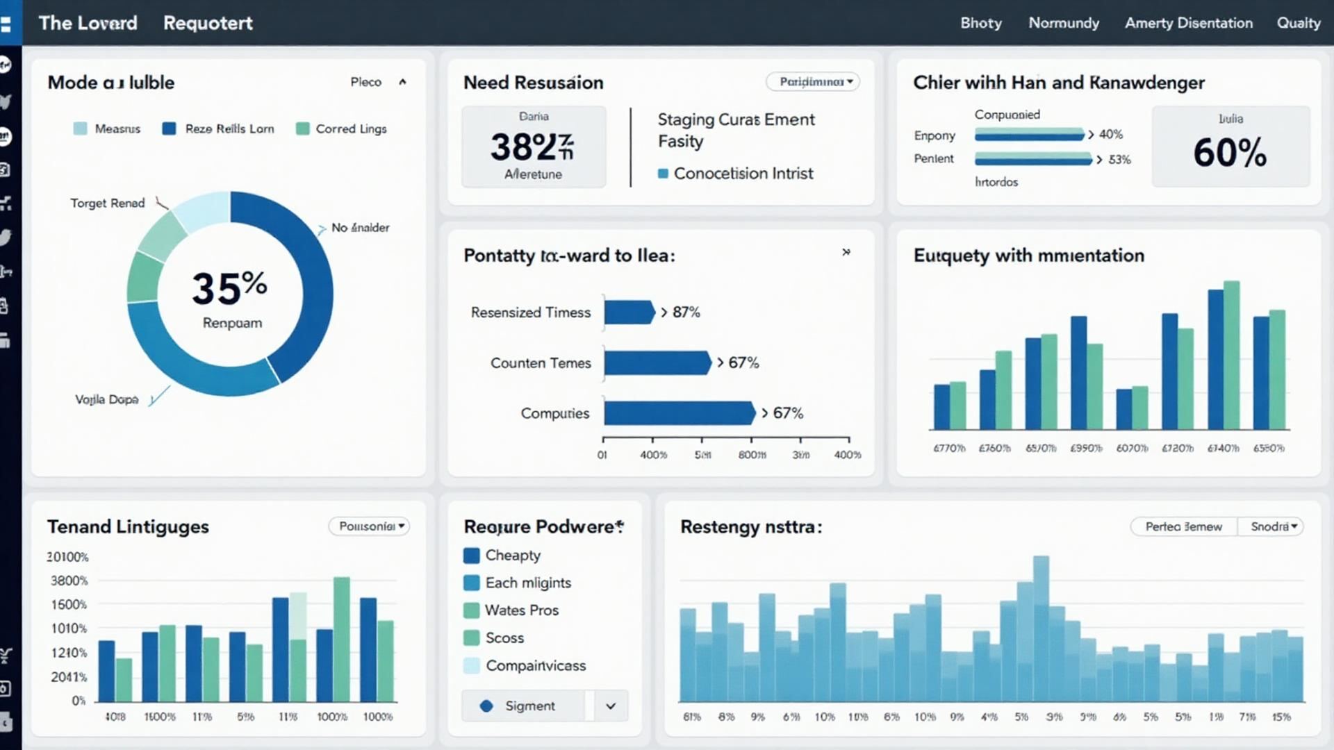Open the Paridiminai dropdown
This screenshot has width=1334, height=750.
tap(813, 82)
